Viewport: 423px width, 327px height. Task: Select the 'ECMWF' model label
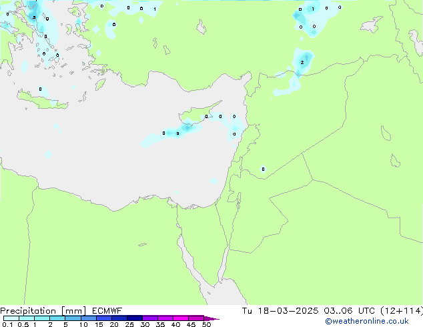click(107, 311)
